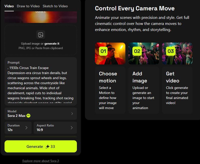
Task: Click the Get video step thumbnail
Action: tap(177, 53)
